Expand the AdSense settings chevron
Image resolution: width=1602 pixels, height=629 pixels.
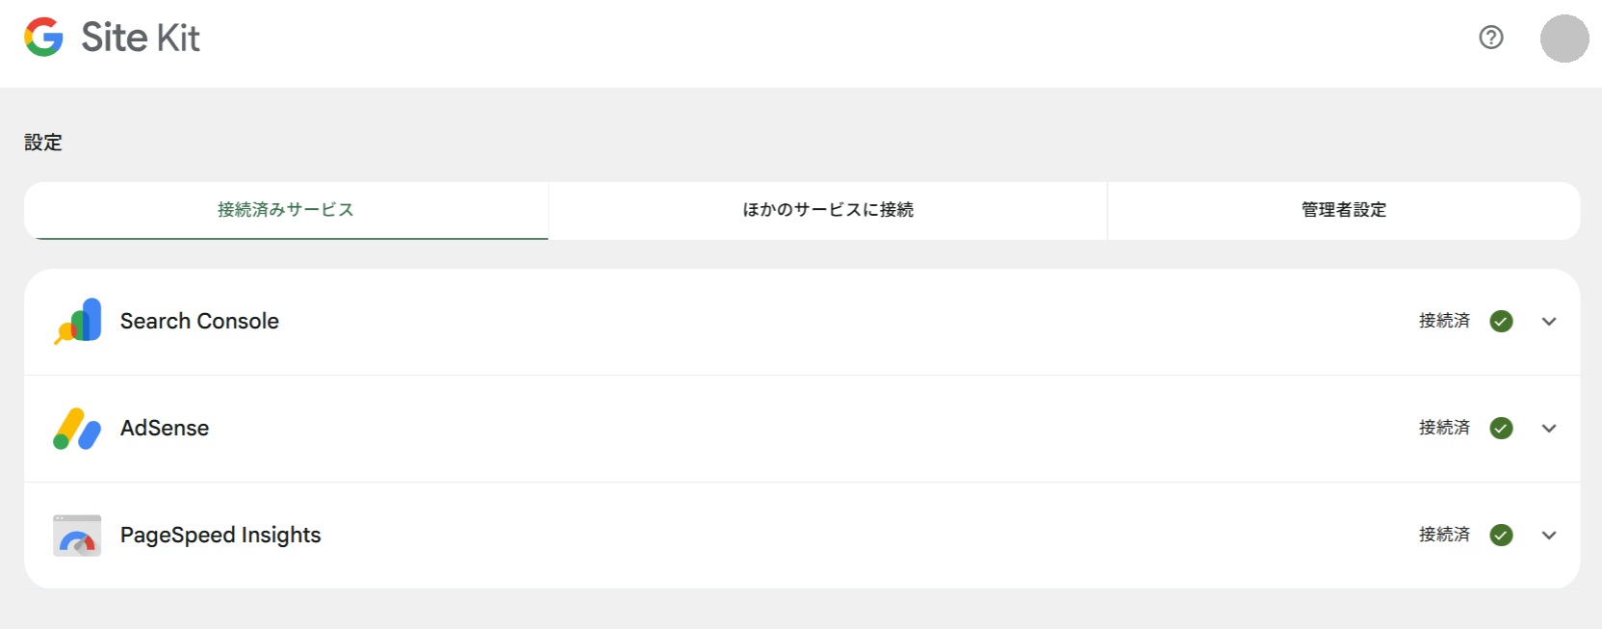pyautogui.click(x=1549, y=429)
